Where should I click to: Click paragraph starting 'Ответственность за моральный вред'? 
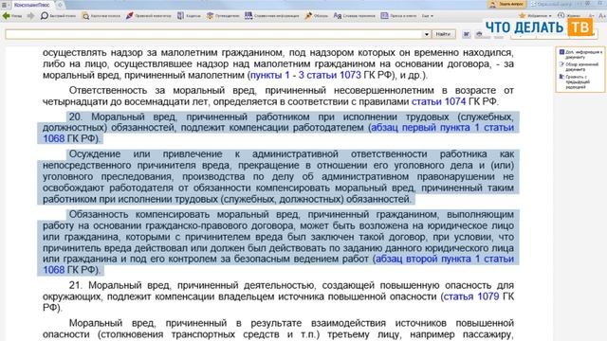pos(278,96)
